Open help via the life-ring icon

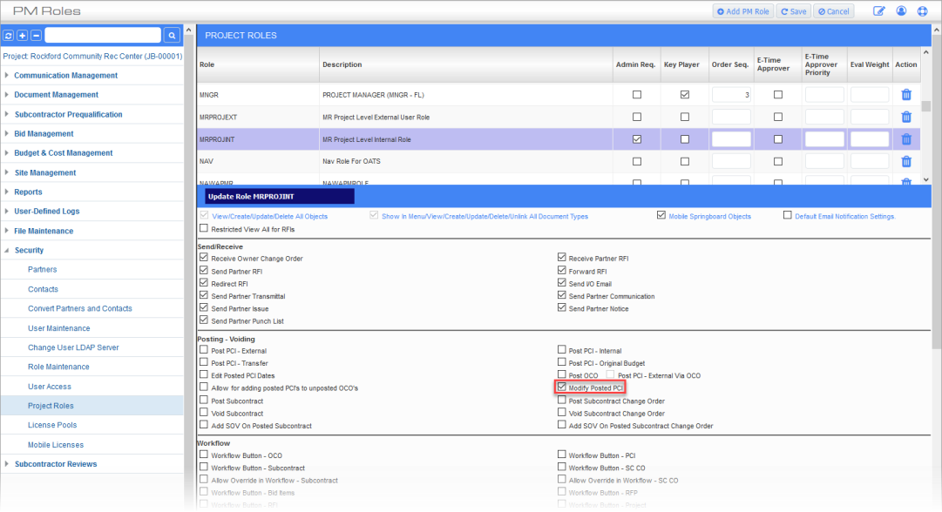(x=922, y=10)
